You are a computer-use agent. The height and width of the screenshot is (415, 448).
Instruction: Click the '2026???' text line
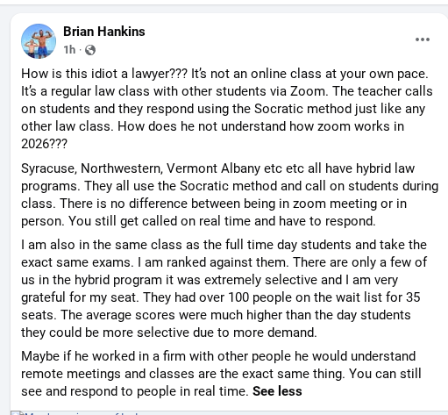coord(44,144)
